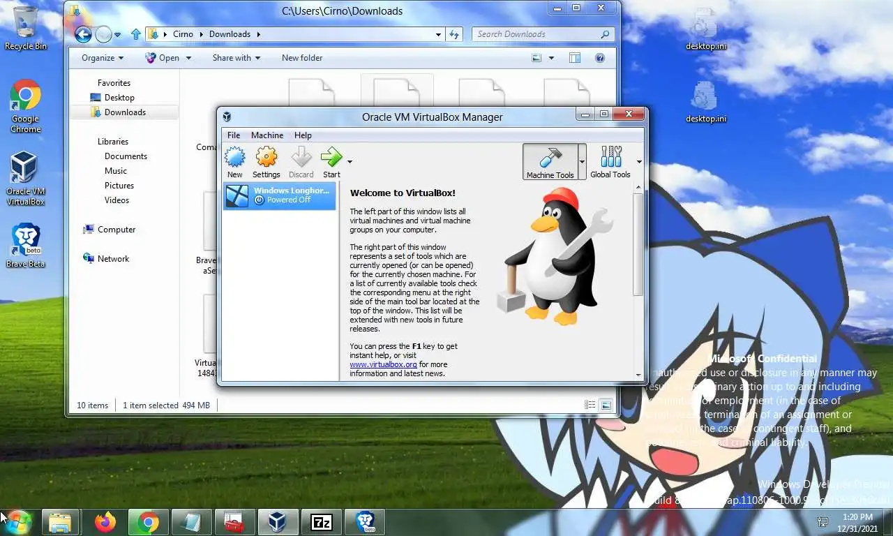
Task: Click the Windows Start orb
Action: (18, 521)
